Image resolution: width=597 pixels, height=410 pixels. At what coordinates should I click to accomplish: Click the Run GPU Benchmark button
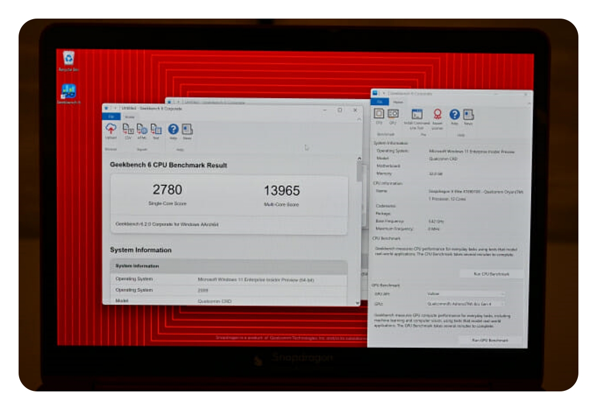[490, 340]
